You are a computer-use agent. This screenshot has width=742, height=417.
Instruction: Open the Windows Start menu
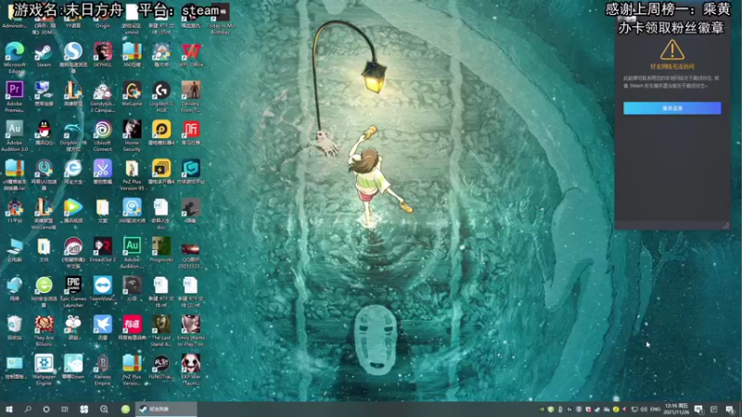[9, 410]
